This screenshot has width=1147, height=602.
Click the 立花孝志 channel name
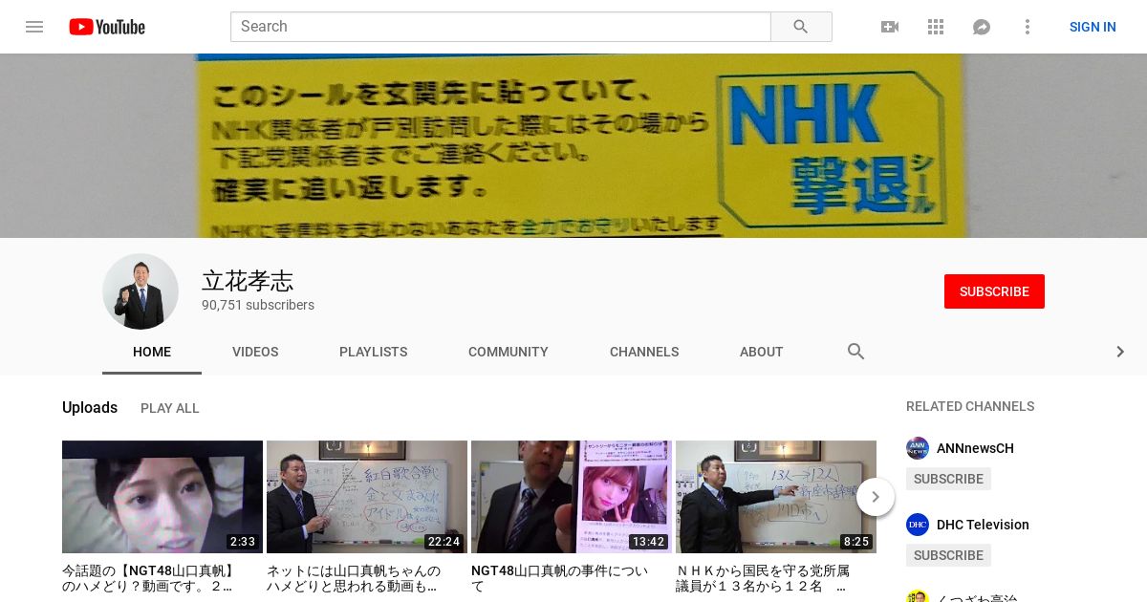coord(248,280)
